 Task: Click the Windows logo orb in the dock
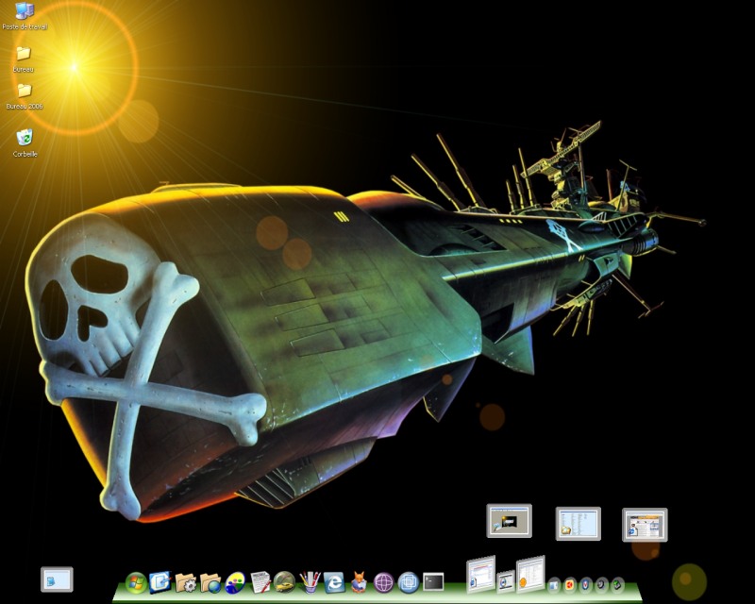[x=136, y=582]
